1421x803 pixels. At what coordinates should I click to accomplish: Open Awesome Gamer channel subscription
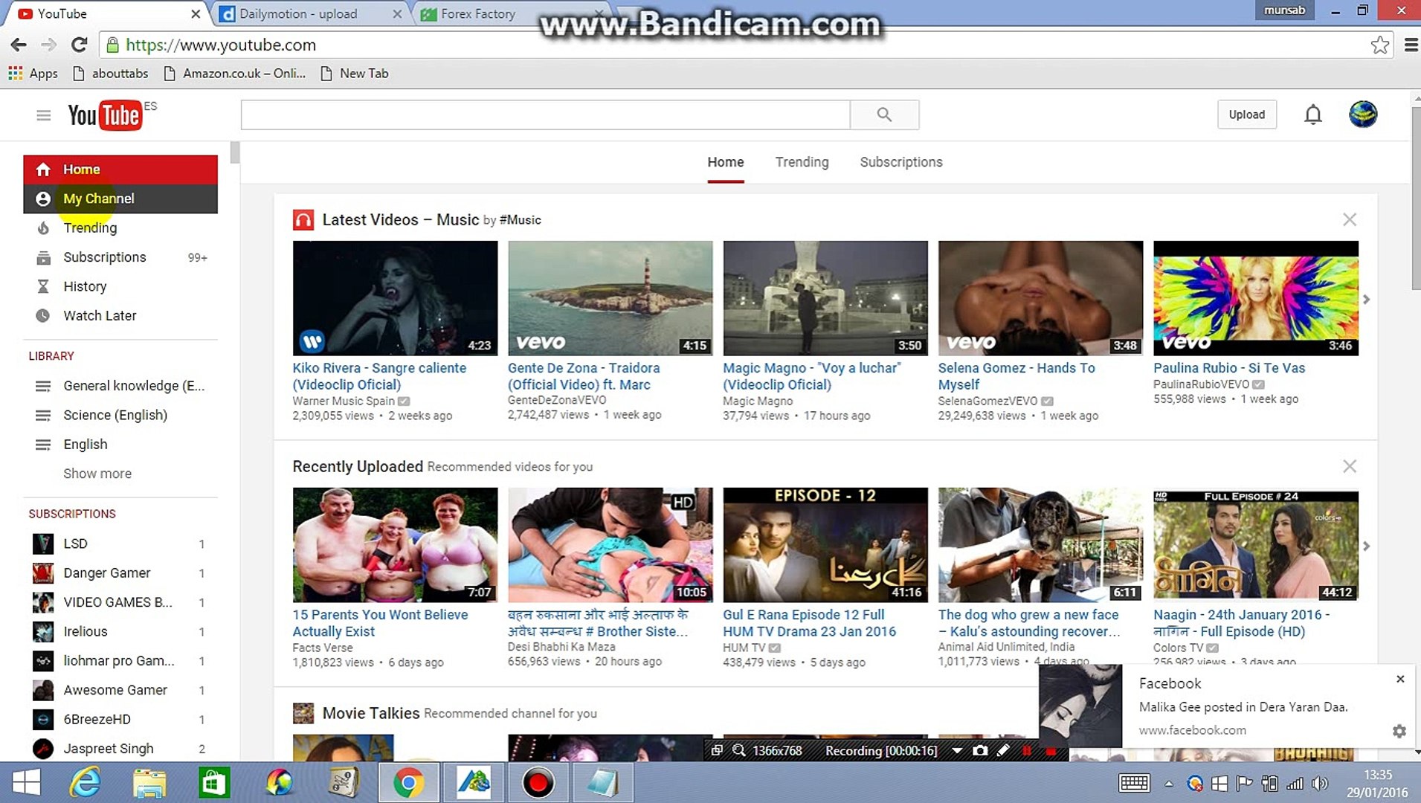tap(120, 690)
